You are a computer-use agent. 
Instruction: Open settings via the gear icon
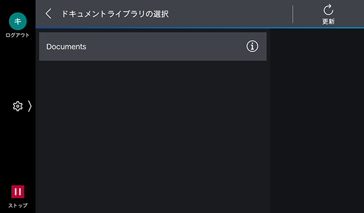coord(18,106)
